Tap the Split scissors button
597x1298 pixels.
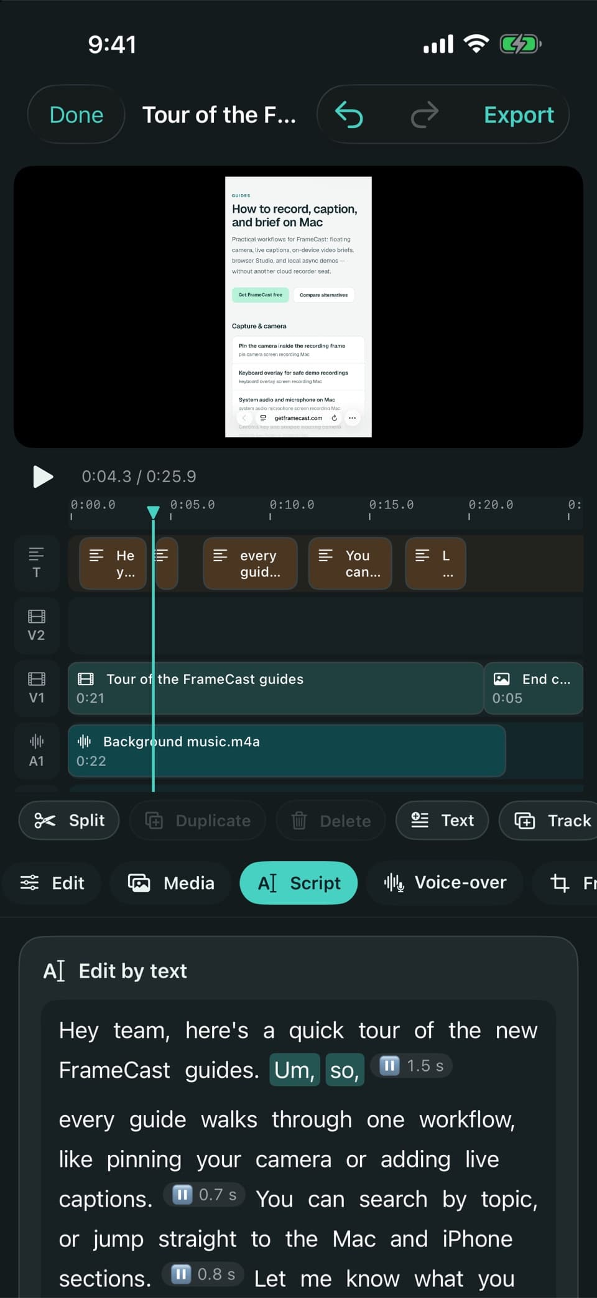click(x=69, y=820)
